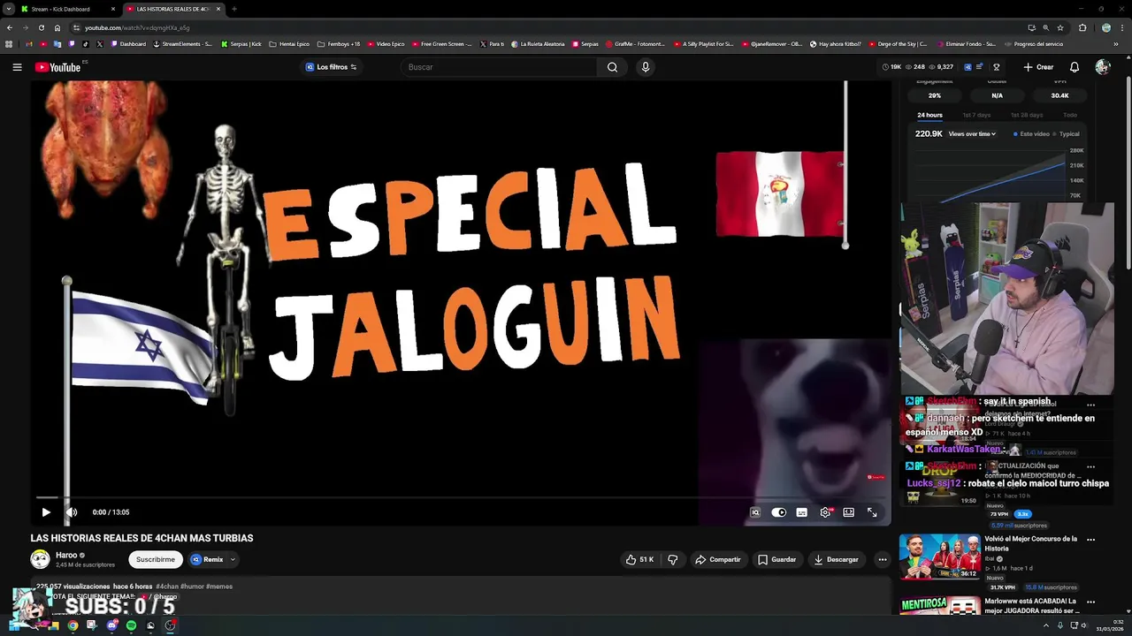The height and width of the screenshot is (636, 1132).
Task: Open Chrome from the taskbar
Action: [73, 625]
